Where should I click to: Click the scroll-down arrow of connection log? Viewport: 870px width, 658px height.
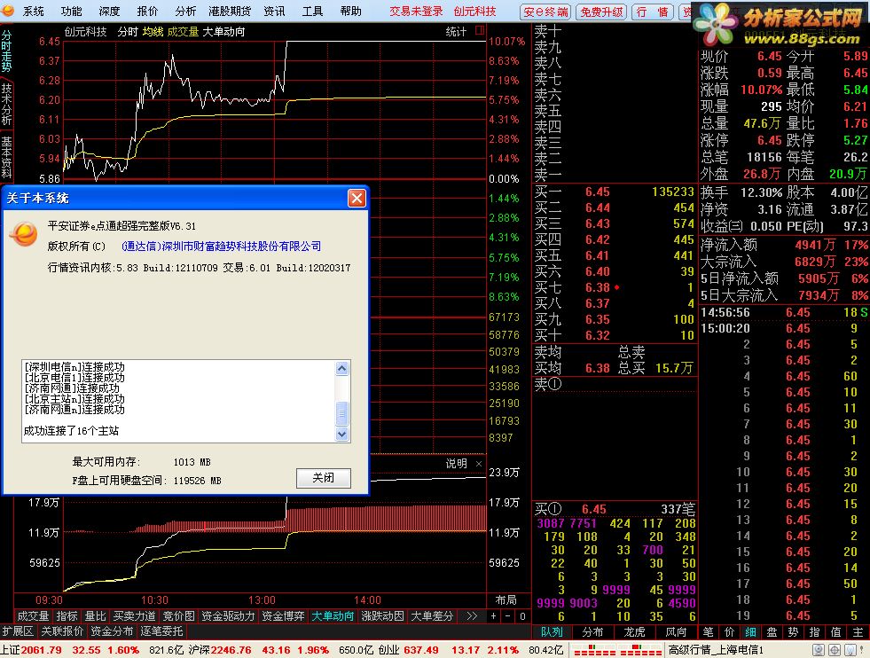(x=342, y=435)
